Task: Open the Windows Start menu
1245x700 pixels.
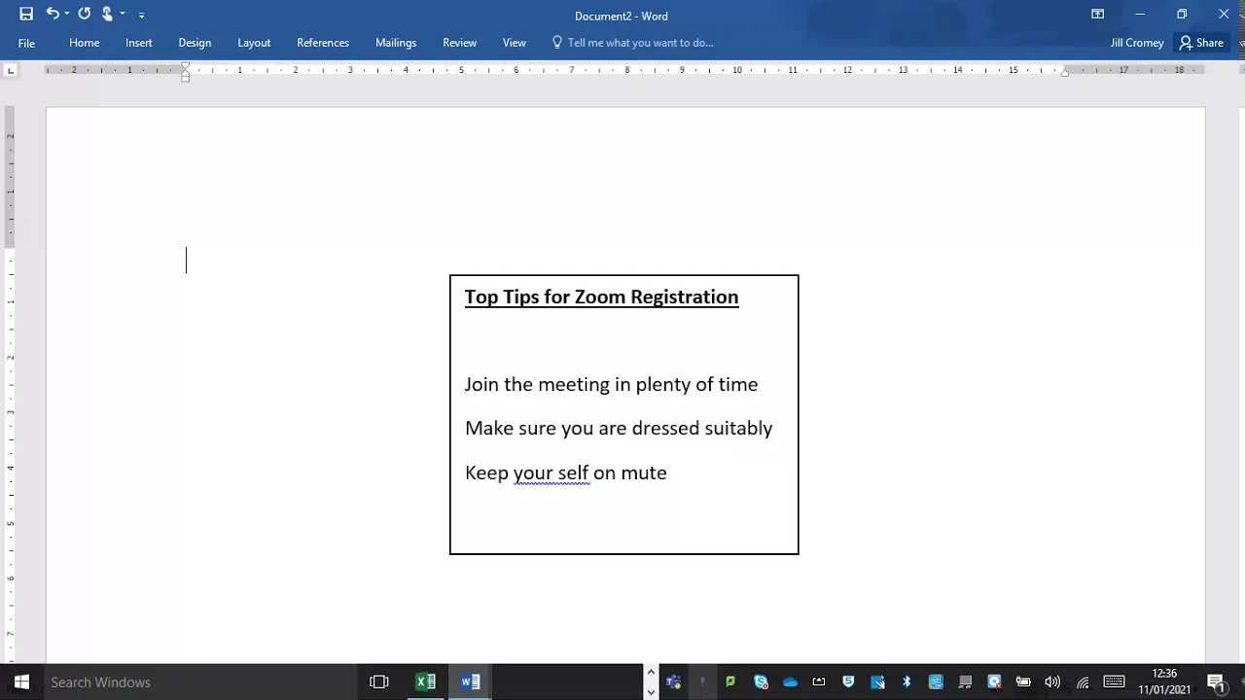Action: tap(21, 682)
